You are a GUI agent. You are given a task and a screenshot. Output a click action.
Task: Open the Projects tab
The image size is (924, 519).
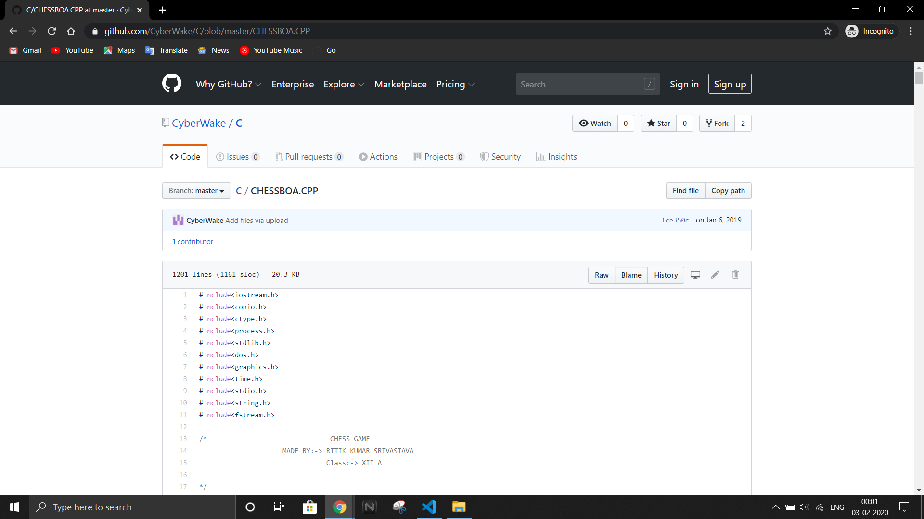pyautogui.click(x=438, y=157)
